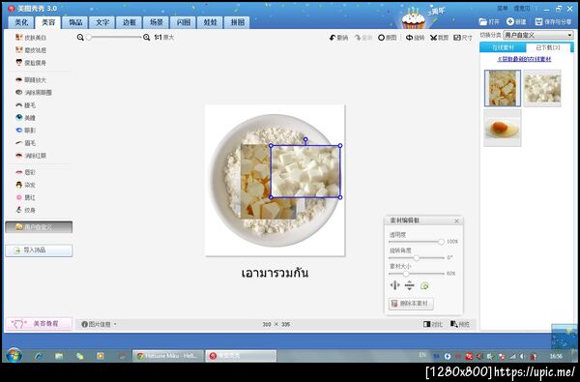Viewport: 580px width, 382px height.
Task: Select the hair dye tool (染发)
Action: click(26, 185)
